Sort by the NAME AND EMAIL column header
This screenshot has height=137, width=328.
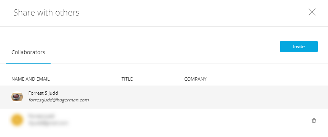point(30,79)
